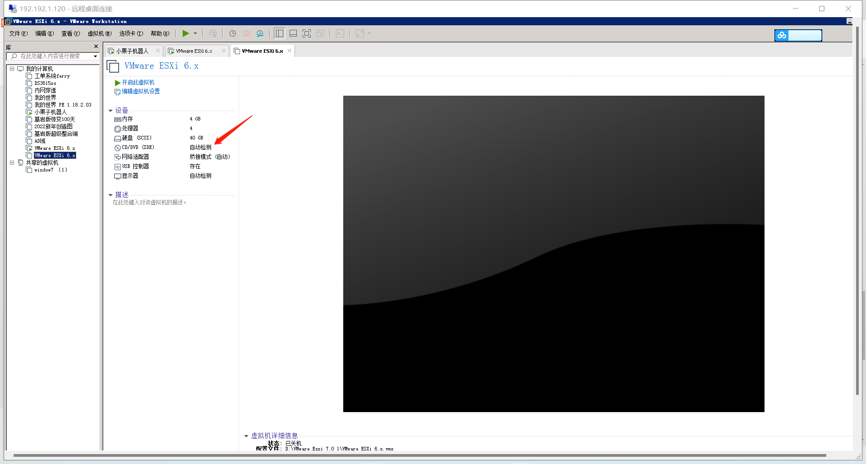866x464 pixels.
Task: Collapse the 描述 section
Action: (x=111, y=195)
